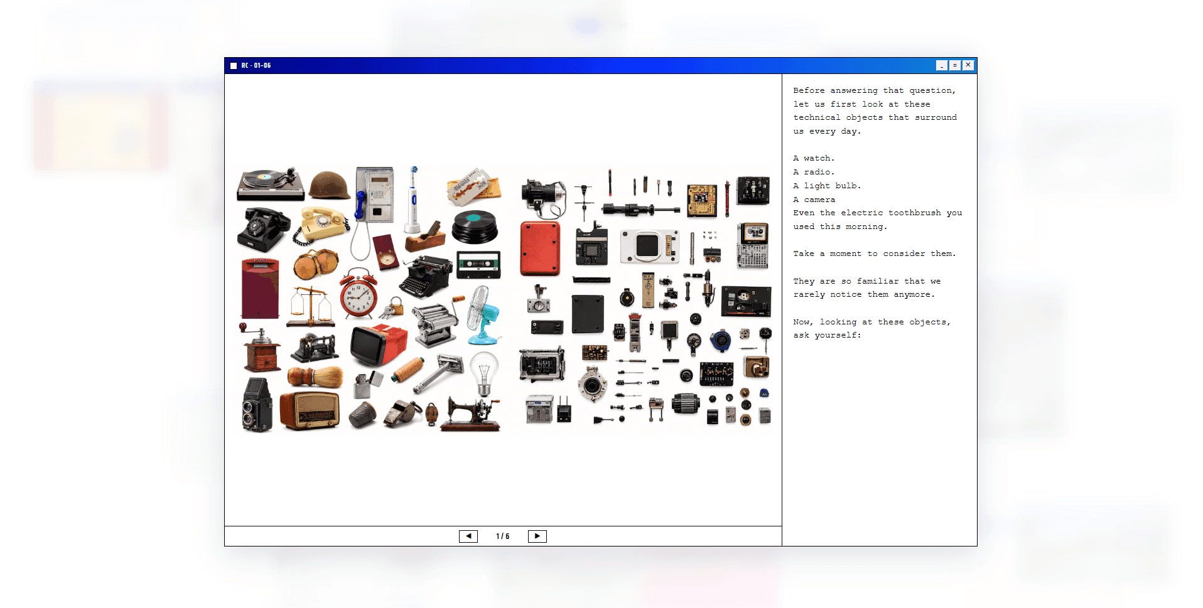Click the text 'ask yourself:'

[x=827, y=335]
